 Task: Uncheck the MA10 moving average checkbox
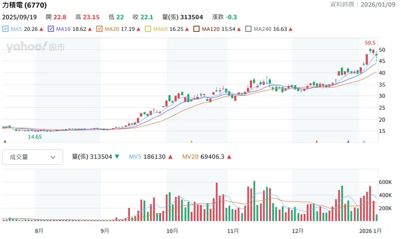point(50,29)
